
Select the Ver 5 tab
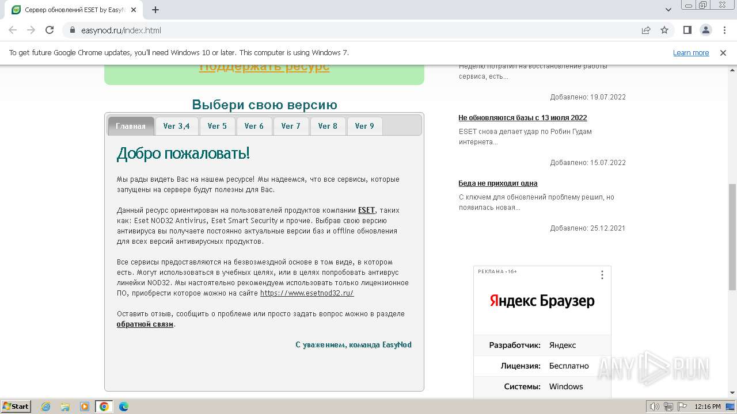[217, 126]
